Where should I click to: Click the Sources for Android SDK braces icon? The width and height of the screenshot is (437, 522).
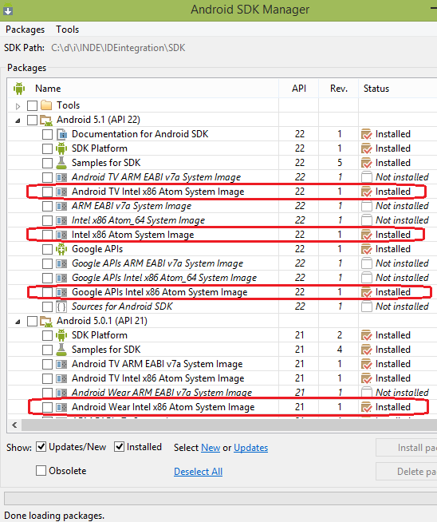click(61, 306)
